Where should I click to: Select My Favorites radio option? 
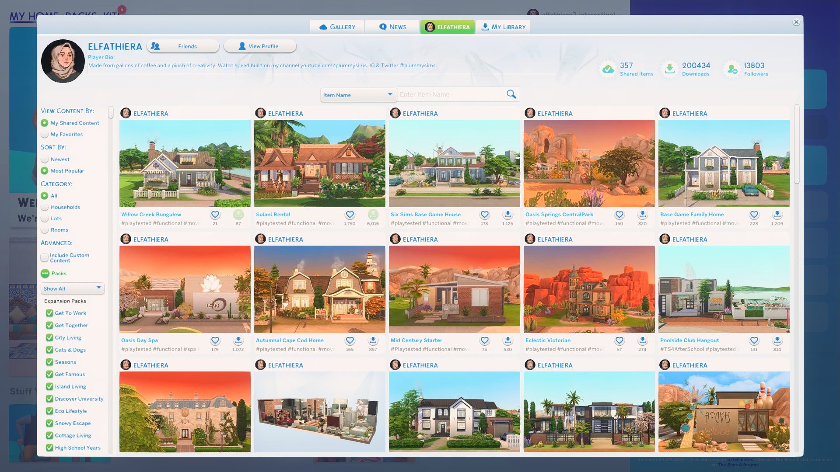pos(44,135)
